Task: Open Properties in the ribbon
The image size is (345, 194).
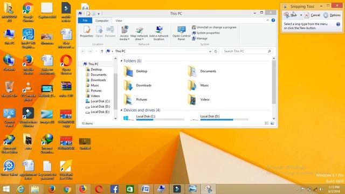Action: [86, 32]
